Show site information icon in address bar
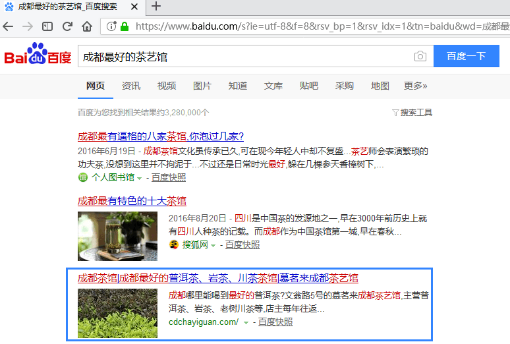Screen dimensions: 510x344 (111, 26)
